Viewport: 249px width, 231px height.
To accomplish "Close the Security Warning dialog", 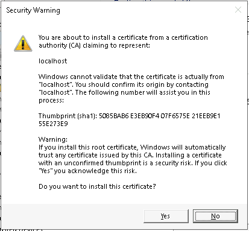I will 238,10.
